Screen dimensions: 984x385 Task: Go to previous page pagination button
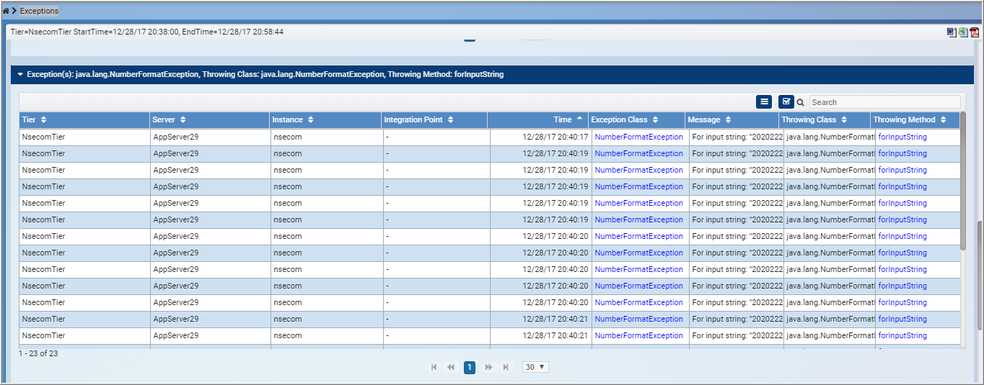click(x=451, y=367)
